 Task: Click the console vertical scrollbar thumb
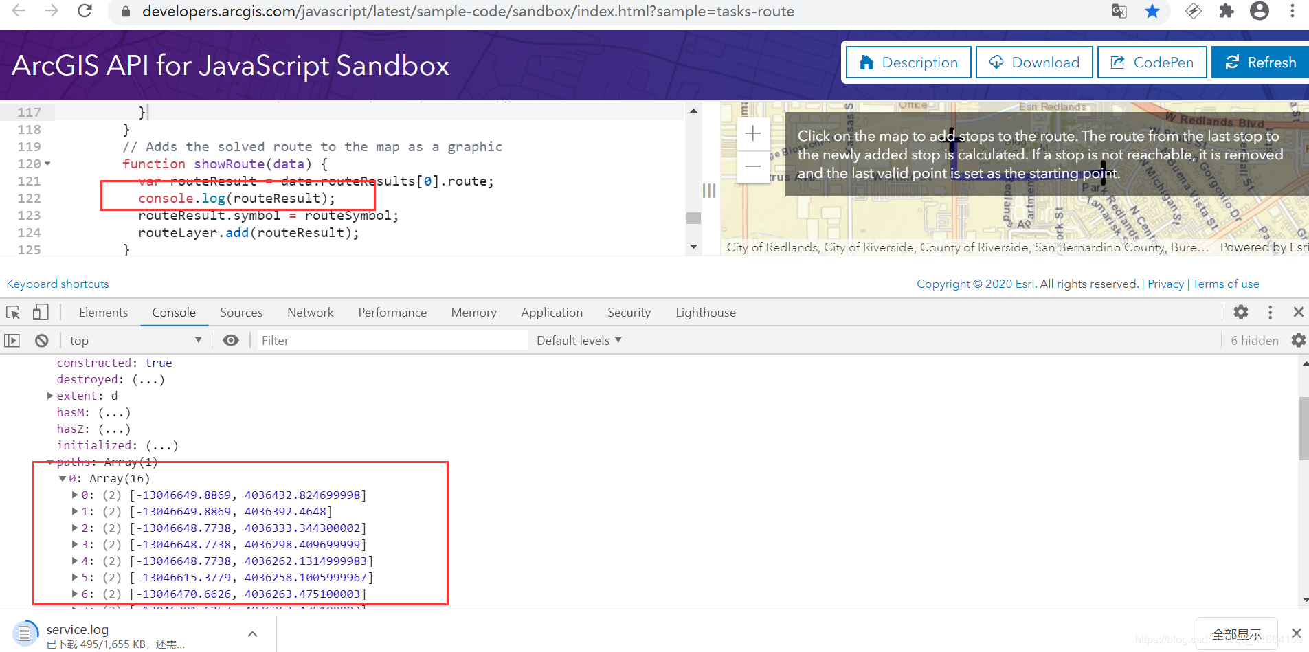pos(1304,429)
